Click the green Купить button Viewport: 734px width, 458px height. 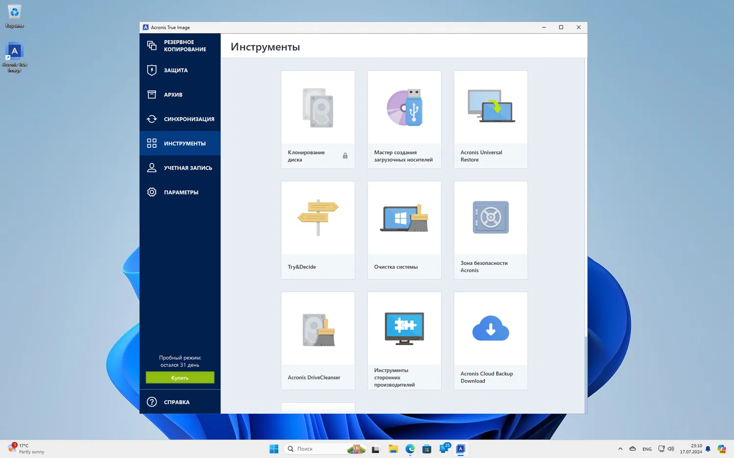point(180,378)
